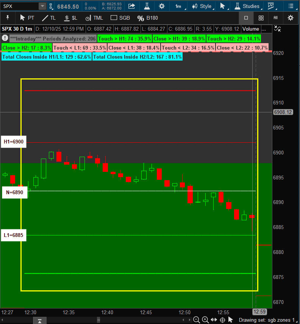Select the B180 percent tool
Screen dimensions: 300x324
coord(147,18)
